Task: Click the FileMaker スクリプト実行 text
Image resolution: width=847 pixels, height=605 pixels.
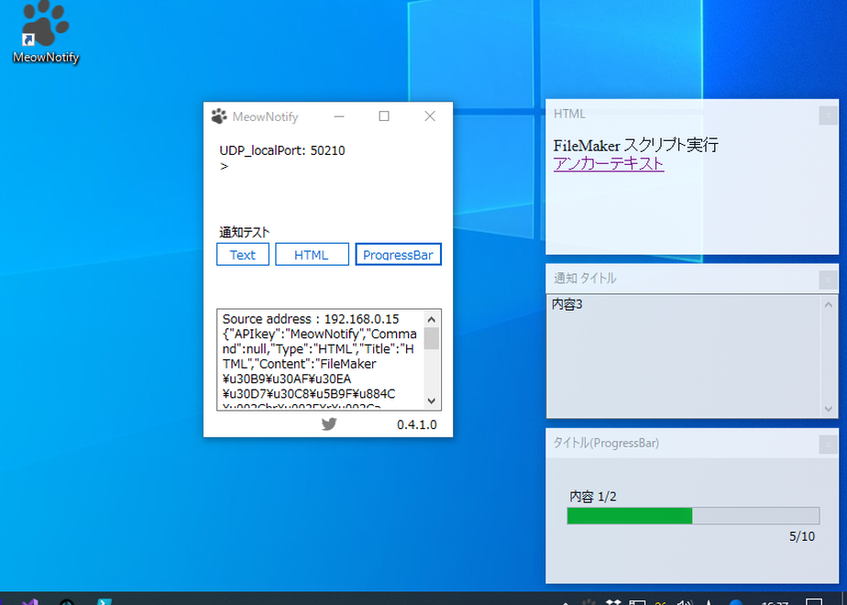Action: point(636,145)
